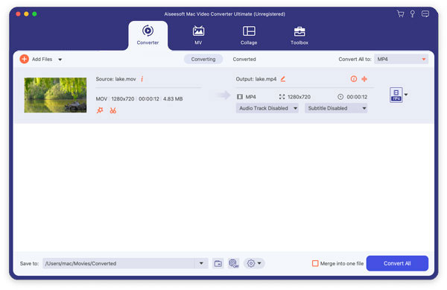Open the output folder icon
447x290 pixels.
(x=218, y=263)
